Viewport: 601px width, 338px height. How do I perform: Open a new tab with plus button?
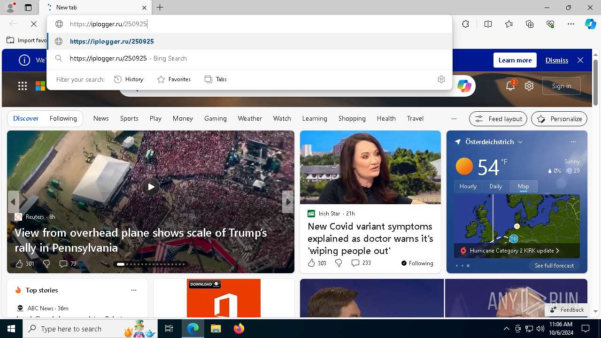(x=160, y=8)
